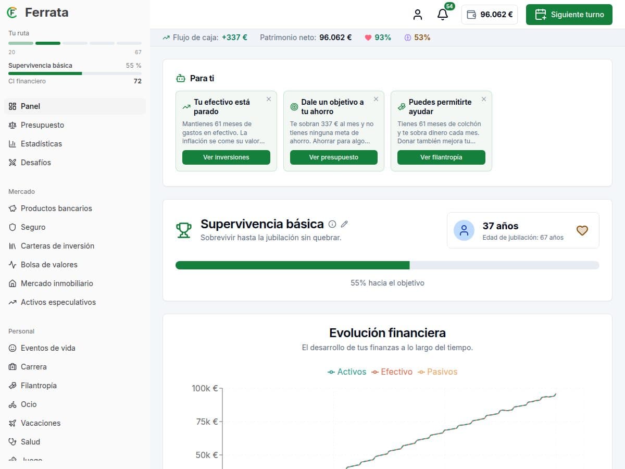
Task: Click the wallet balance 96.062 € button
Action: [490, 15]
